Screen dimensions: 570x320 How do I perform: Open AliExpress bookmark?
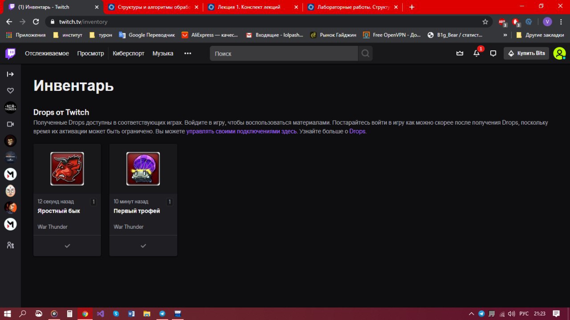[210, 35]
